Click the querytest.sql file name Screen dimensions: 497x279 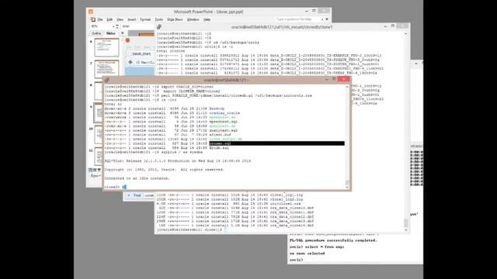point(224,130)
